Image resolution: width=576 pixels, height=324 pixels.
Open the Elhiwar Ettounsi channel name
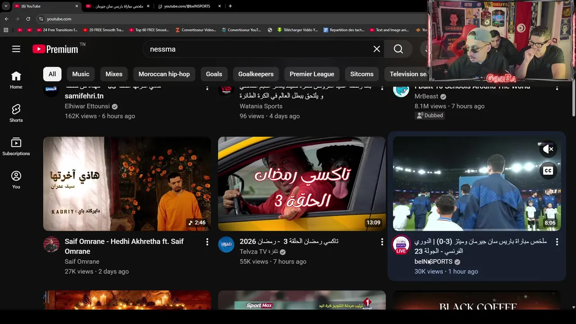87,106
